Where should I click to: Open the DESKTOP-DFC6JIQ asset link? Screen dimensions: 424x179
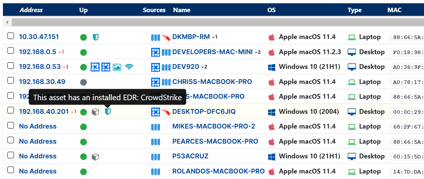[x=204, y=112]
